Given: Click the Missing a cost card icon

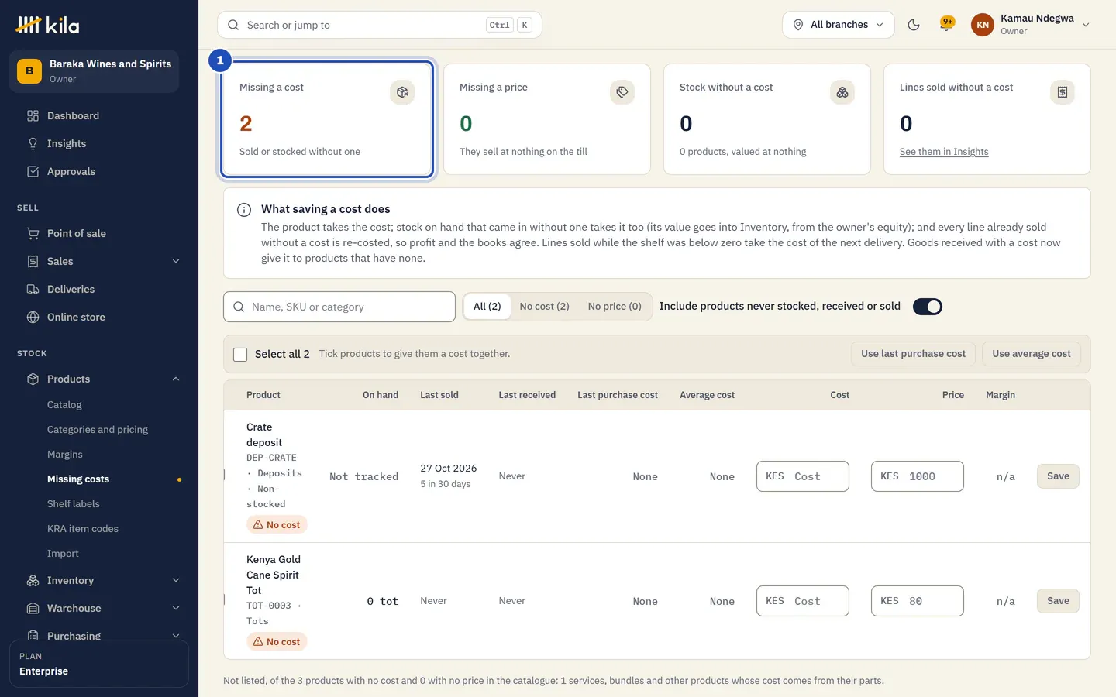Looking at the screenshot, I should click(402, 92).
